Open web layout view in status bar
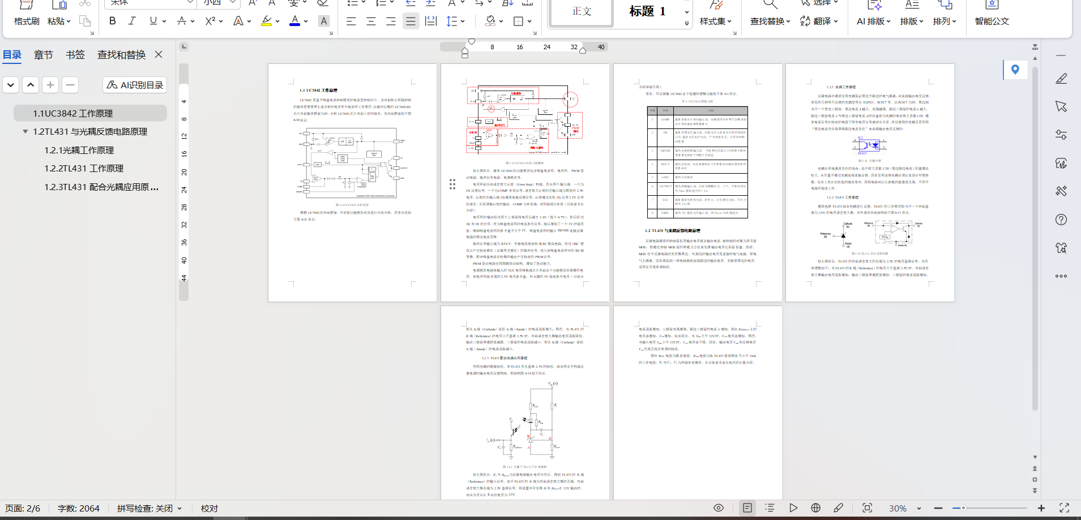Image resolution: width=1081 pixels, height=520 pixels. 815,508
